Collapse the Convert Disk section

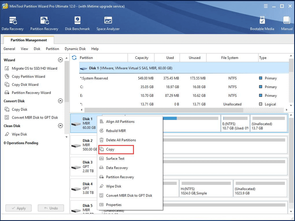click(60, 101)
